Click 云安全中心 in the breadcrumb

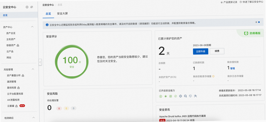[48, 5]
